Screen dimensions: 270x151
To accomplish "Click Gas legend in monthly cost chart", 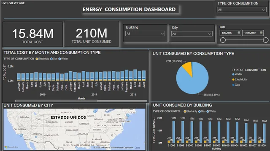I will point(54,59).
